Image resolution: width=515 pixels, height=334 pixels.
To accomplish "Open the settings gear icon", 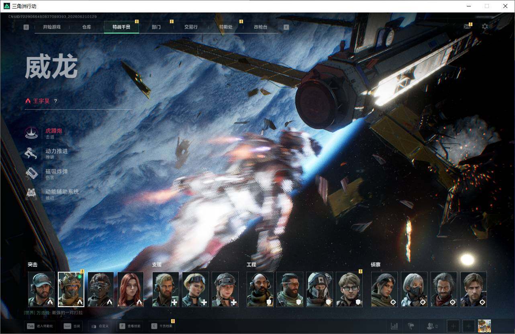I will tap(485, 26).
